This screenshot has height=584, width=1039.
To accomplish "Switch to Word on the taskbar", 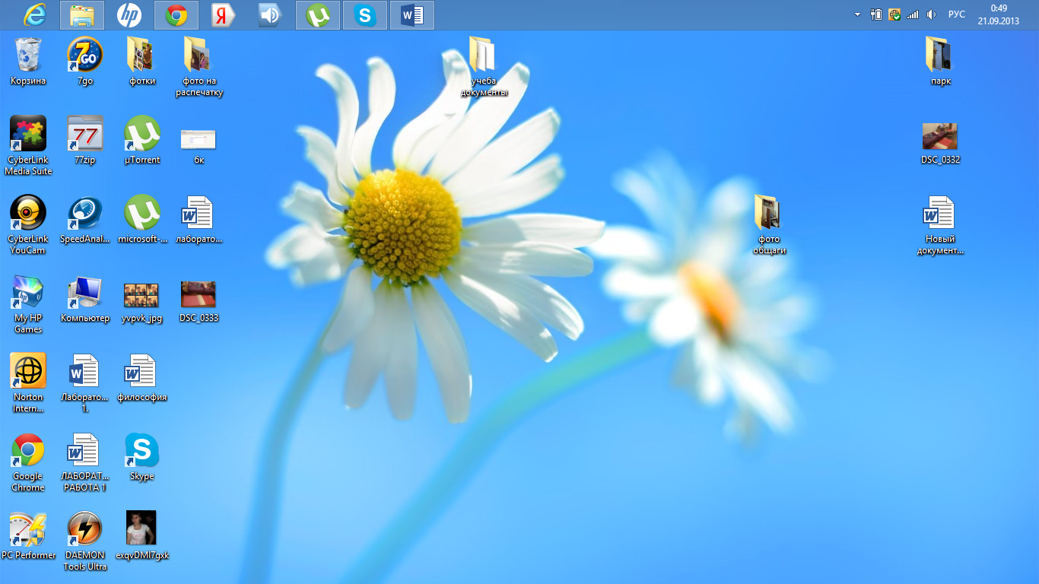I will pos(412,15).
